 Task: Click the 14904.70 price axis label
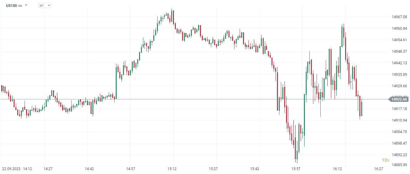click(399, 132)
